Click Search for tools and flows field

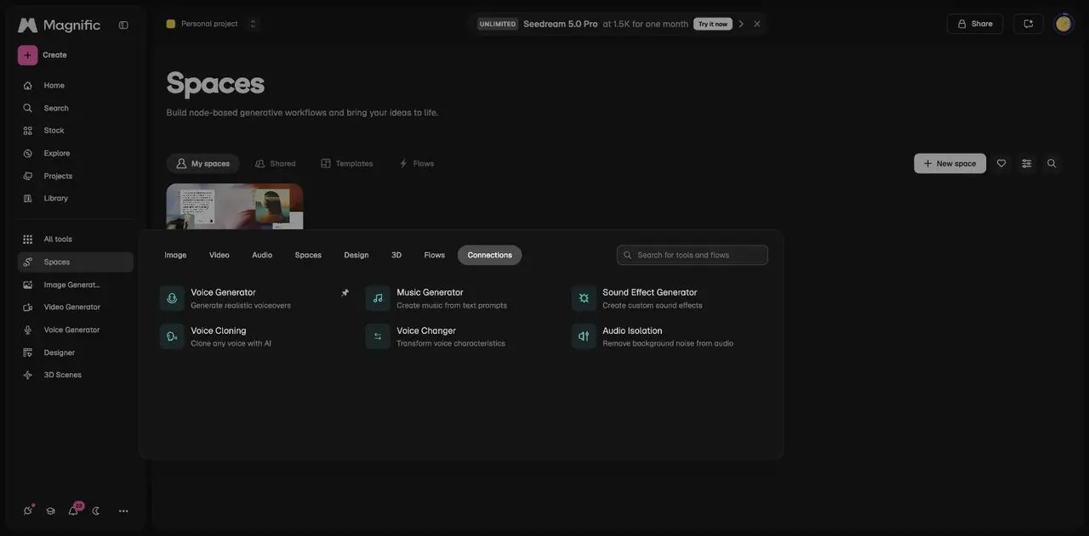[x=693, y=255]
